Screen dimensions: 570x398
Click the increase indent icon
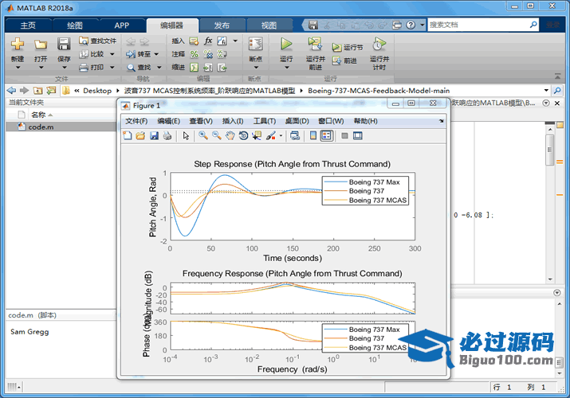tap(208, 68)
